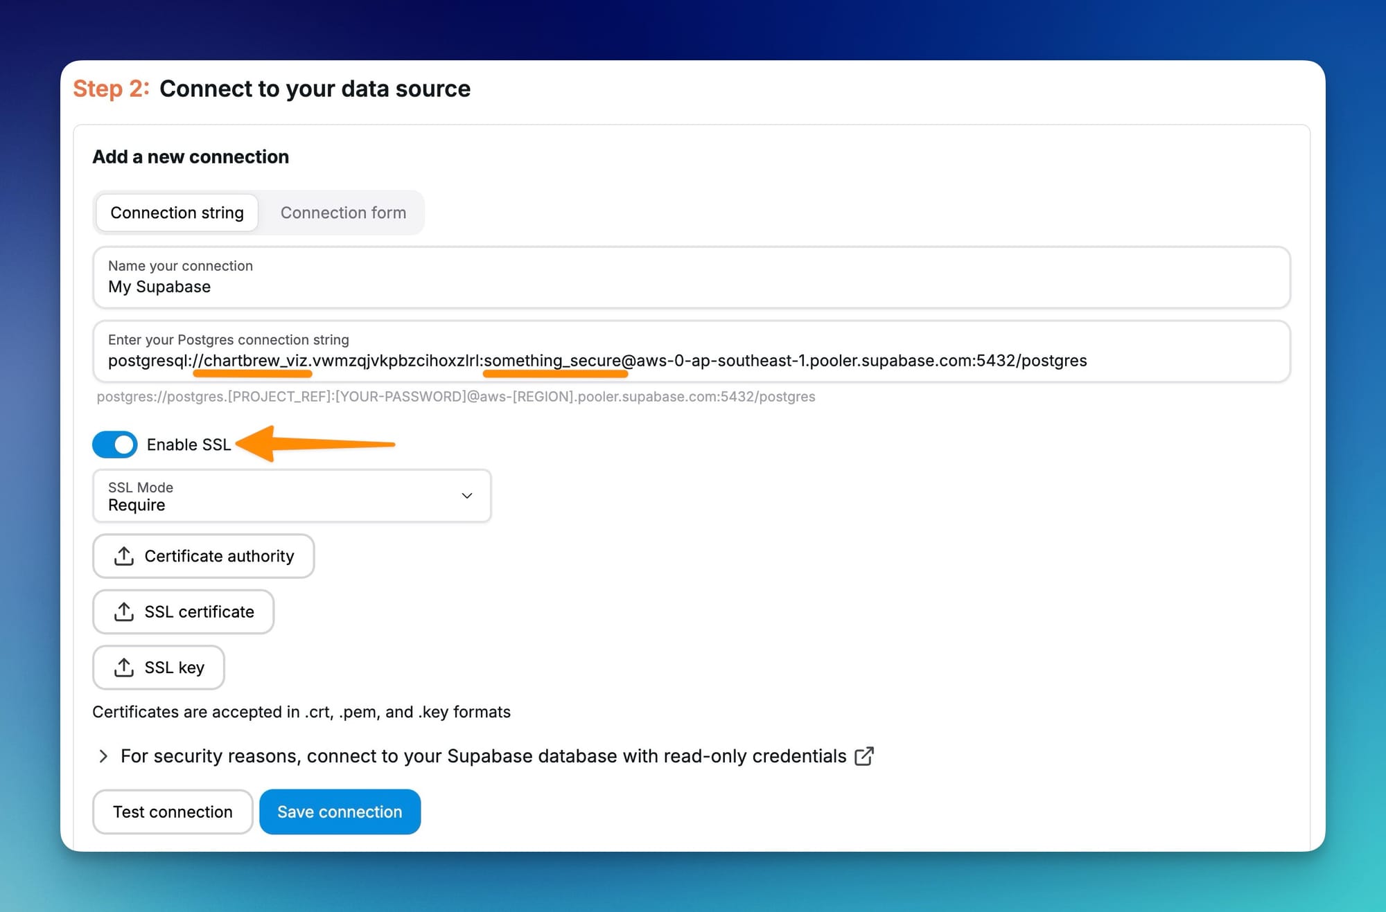Screen dimensions: 1386x912
Task: Click the Add a new connection heading
Action: pyautogui.click(x=191, y=157)
